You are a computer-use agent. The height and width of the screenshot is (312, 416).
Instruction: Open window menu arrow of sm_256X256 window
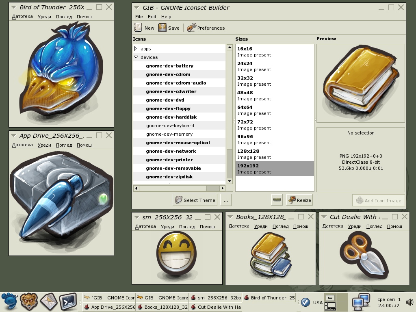coord(136,217)
